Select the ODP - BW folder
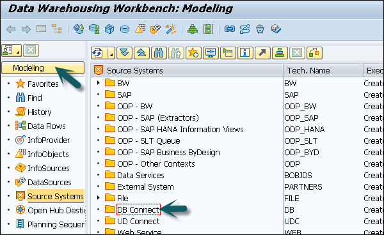Screen dimensions: 384x235 tap(134, 106)
